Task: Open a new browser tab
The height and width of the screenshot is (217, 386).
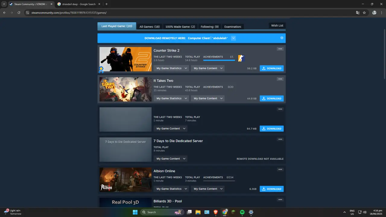Action: [x=106, y=4]
